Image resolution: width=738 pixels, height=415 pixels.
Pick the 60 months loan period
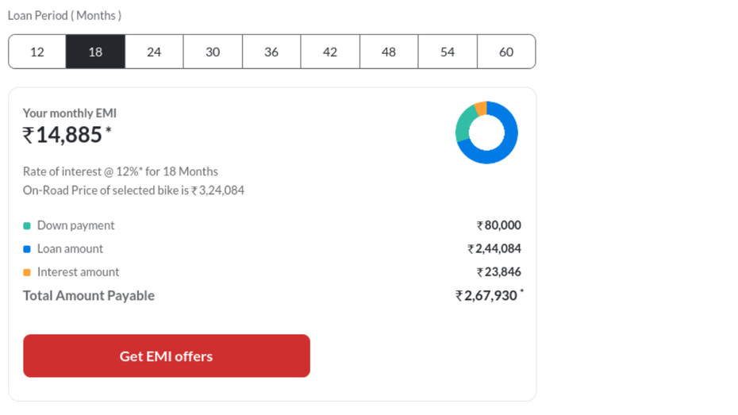coord(506,52)
